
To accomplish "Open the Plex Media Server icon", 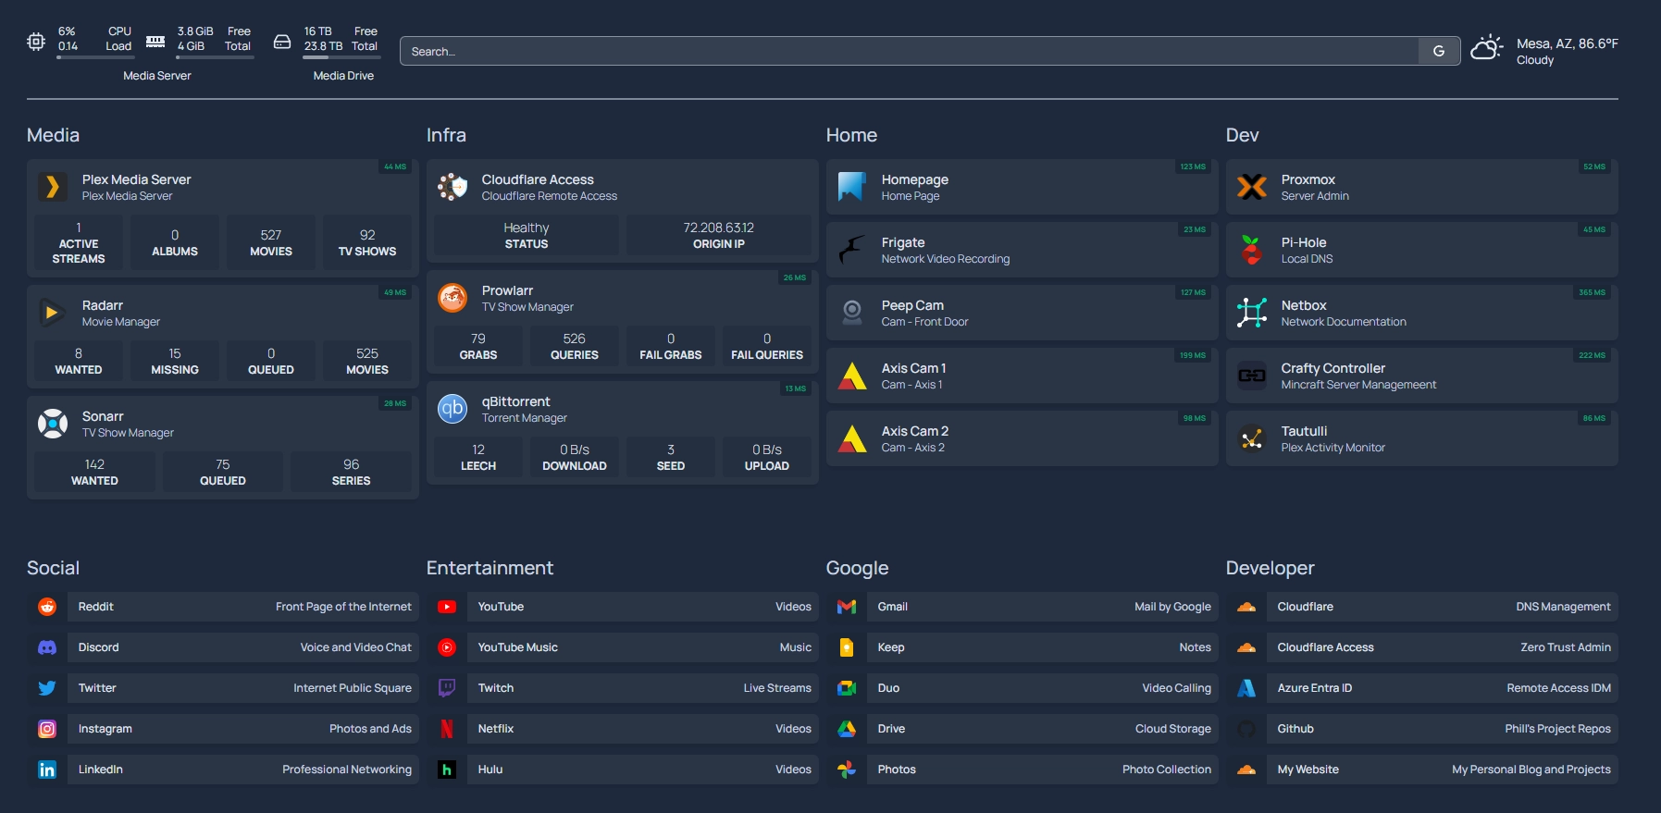I will click(x=53, y=187).
